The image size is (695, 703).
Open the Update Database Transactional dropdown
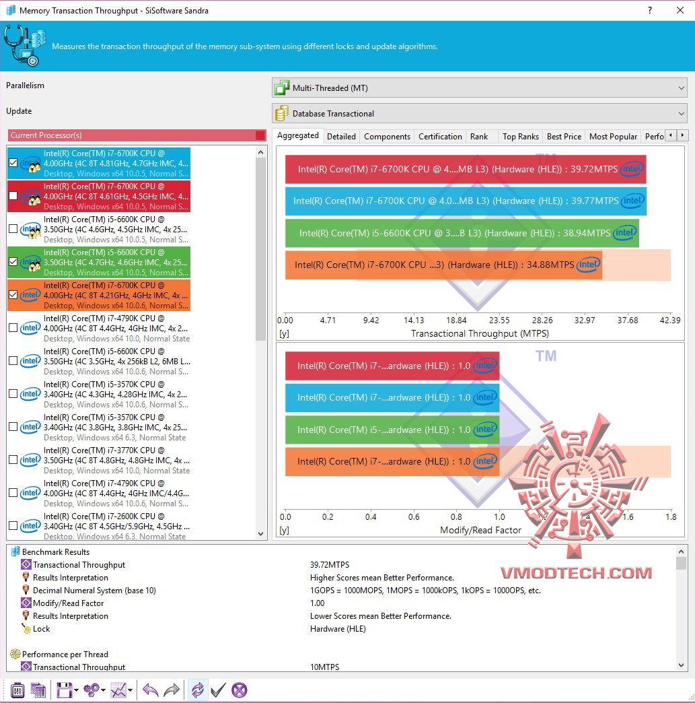coord(480,113)
